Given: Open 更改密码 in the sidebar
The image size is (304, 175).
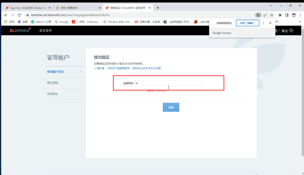Looking at the screenshot, I should pyautogui.click(x=53, y=83).
